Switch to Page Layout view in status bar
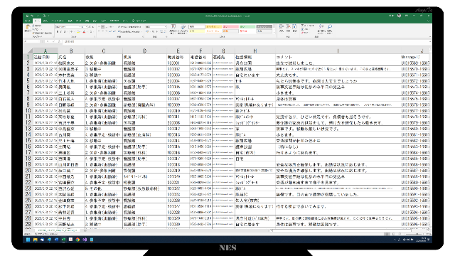This screenshot has width=455, height=256. (394, 234)
